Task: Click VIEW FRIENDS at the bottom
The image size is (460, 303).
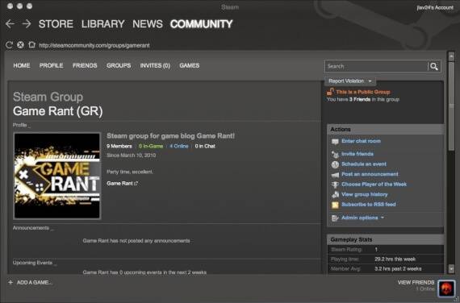Action: [416, 283]
